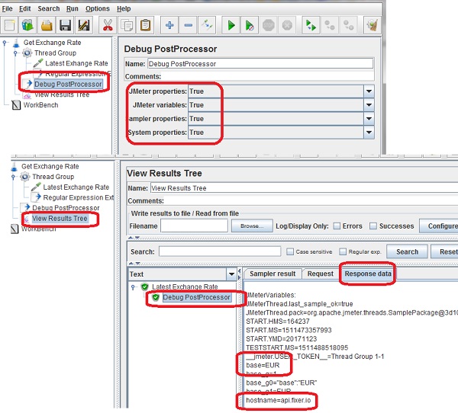Toggle the Successes checkbox
Image resolution: width=458 pixels, height=413 pixels.
tap(373, 226)
